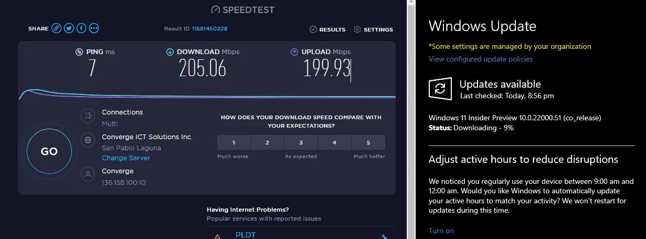Click the Updates available heading
Viewport: 646px width, 239px height.
click(500, 84)
